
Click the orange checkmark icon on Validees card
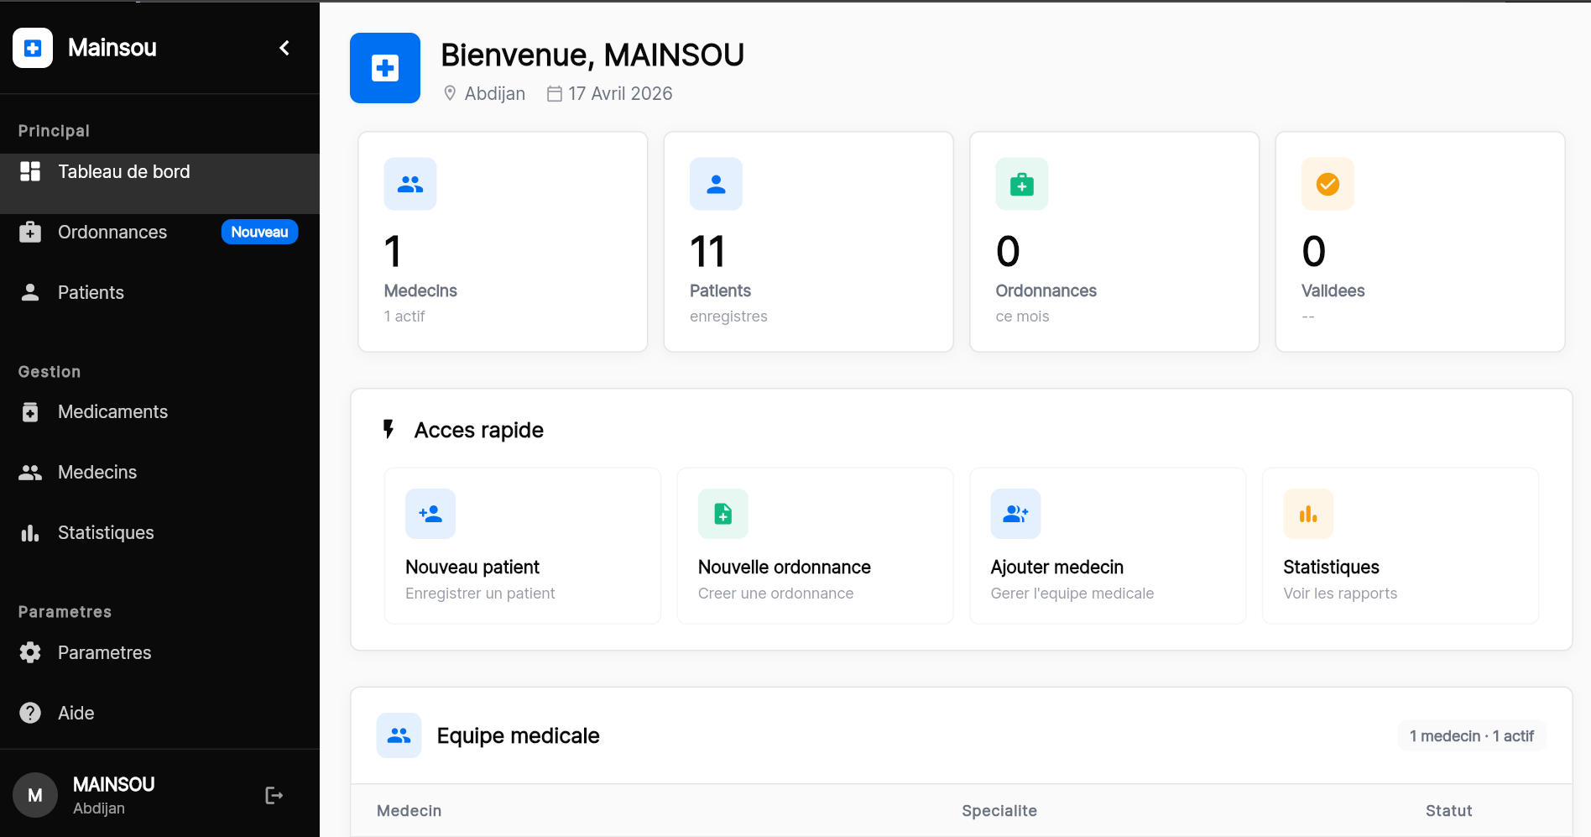click(x=1327, y=184)
